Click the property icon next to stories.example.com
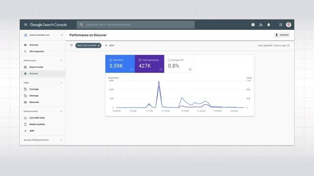 (x=26, y=35)
